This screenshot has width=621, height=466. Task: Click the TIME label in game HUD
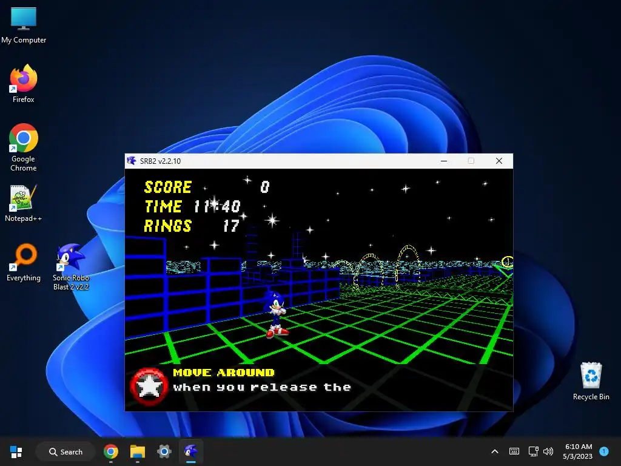click(163, 206)
